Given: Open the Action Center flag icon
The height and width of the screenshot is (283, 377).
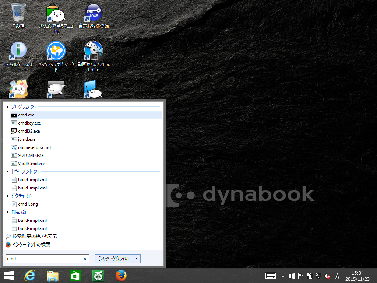Looking at the screenshot, I should [300, 276].
